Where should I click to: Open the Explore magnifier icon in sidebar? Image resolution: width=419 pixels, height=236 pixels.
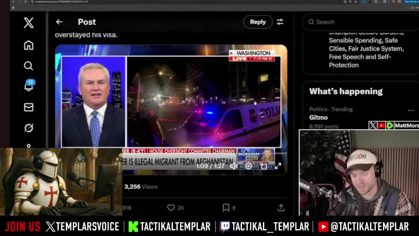point(28,66)
